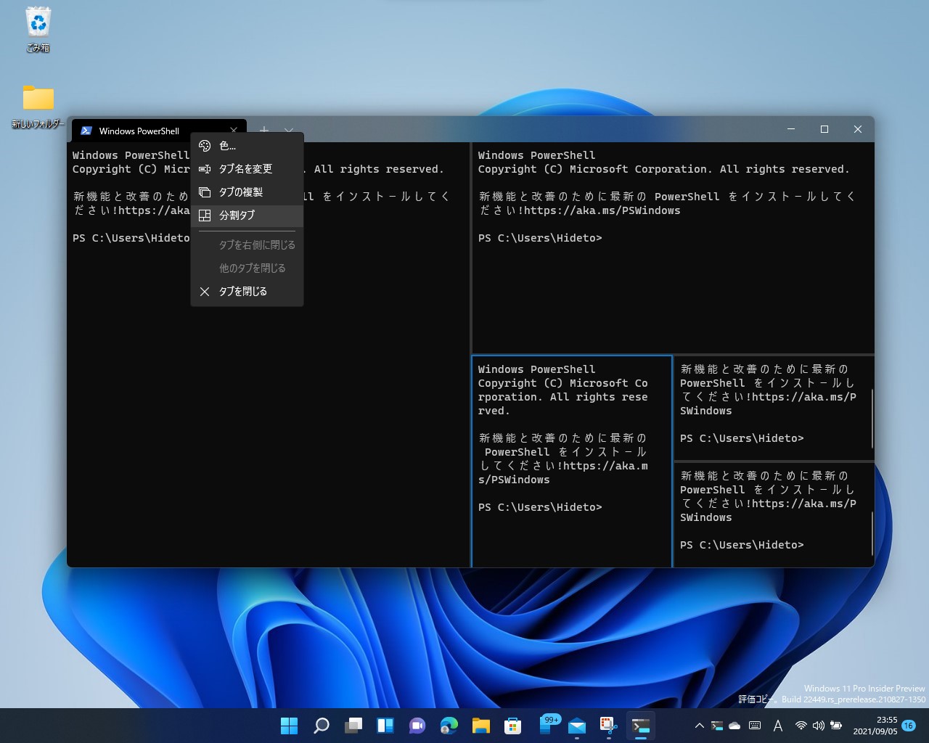Maximize the Windows Terminal window

[824, 129]
